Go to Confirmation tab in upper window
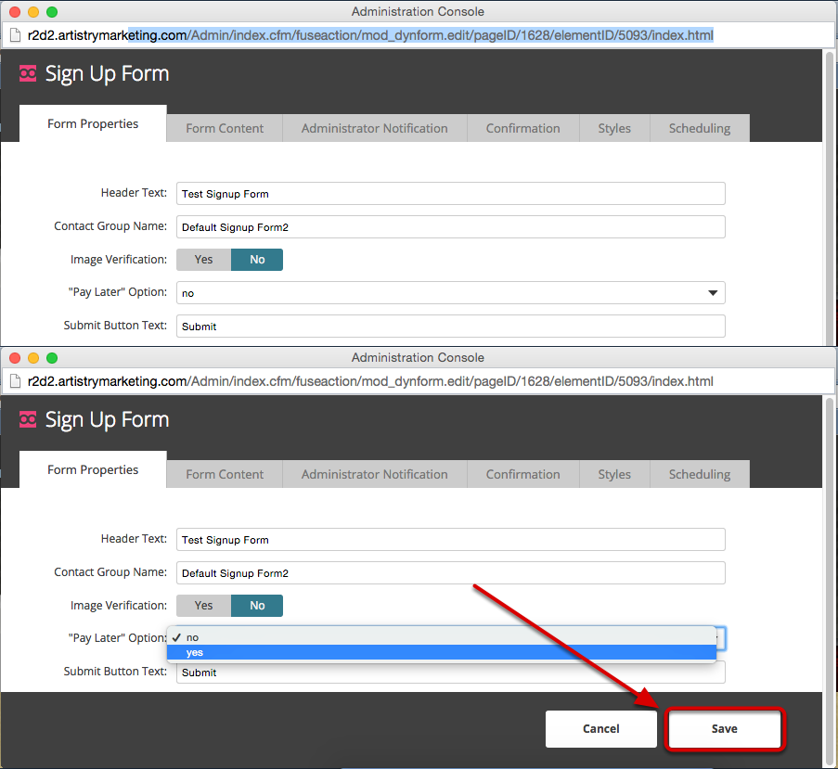 (522, 129)
